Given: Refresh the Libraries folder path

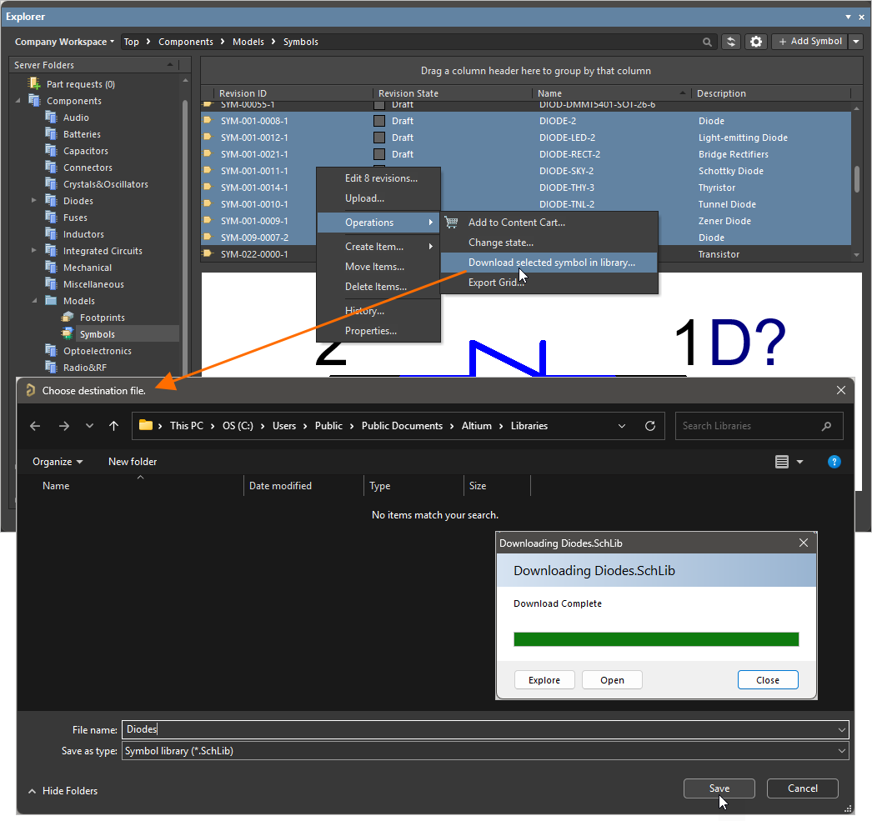Looking at the screenshot, I should click(649, 426).
